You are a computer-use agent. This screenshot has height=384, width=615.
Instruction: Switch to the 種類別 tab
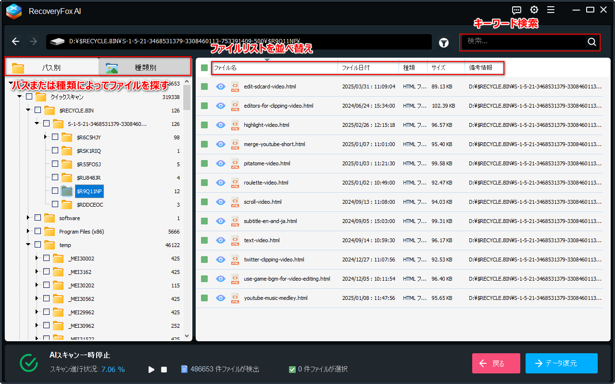(144, 68)
